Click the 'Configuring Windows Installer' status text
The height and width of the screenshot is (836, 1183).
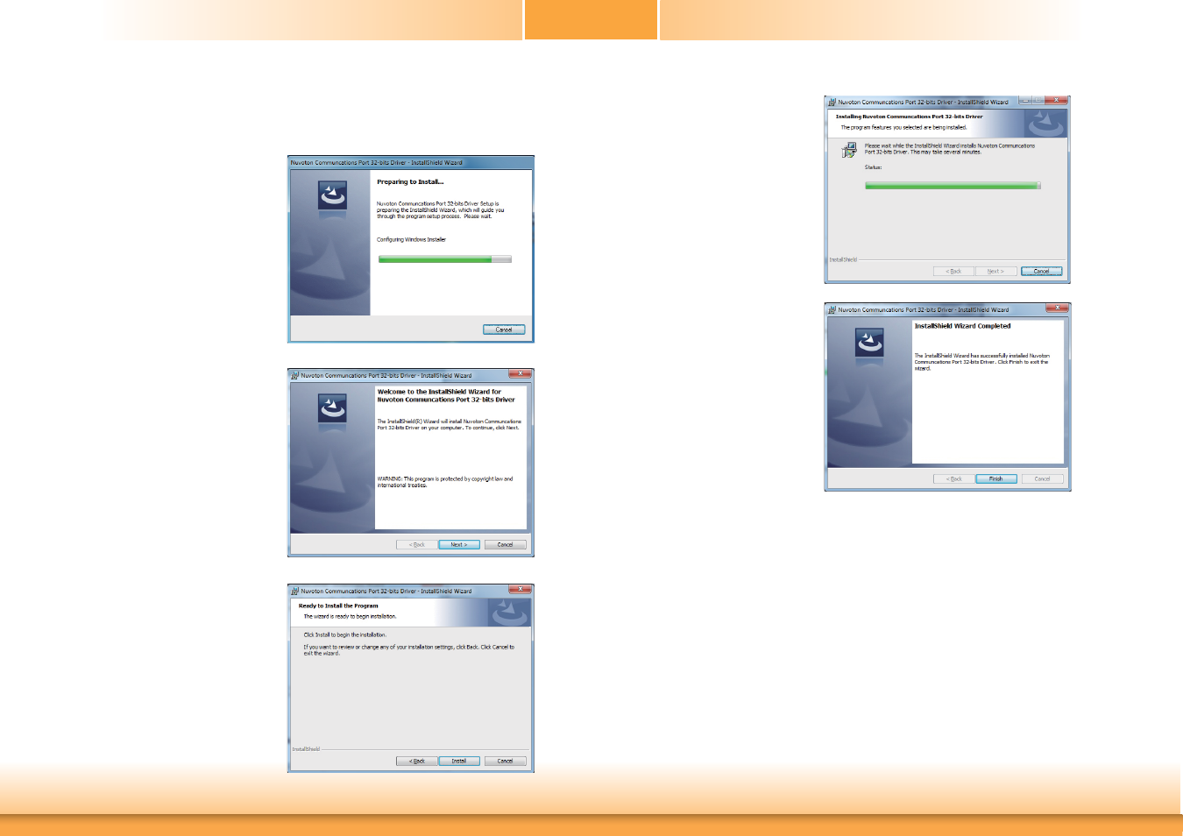pyautogui.click(x=411, y=239)
